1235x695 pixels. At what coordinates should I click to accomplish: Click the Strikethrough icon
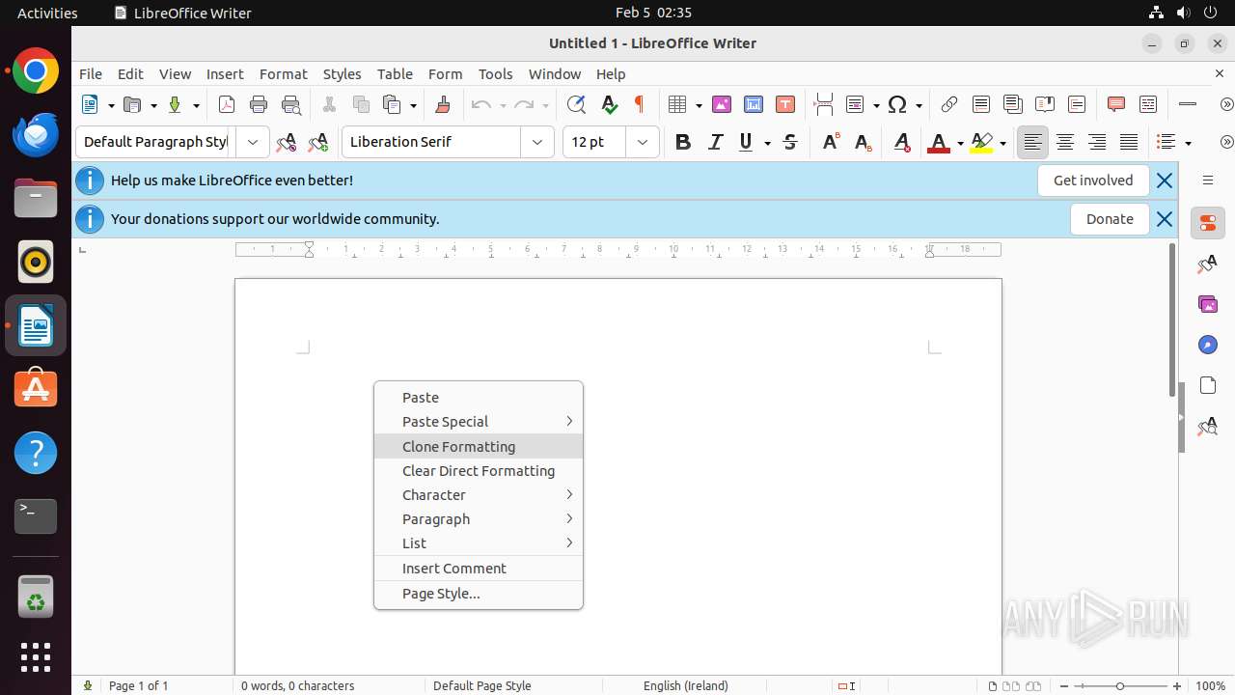[x=790, y=142]
